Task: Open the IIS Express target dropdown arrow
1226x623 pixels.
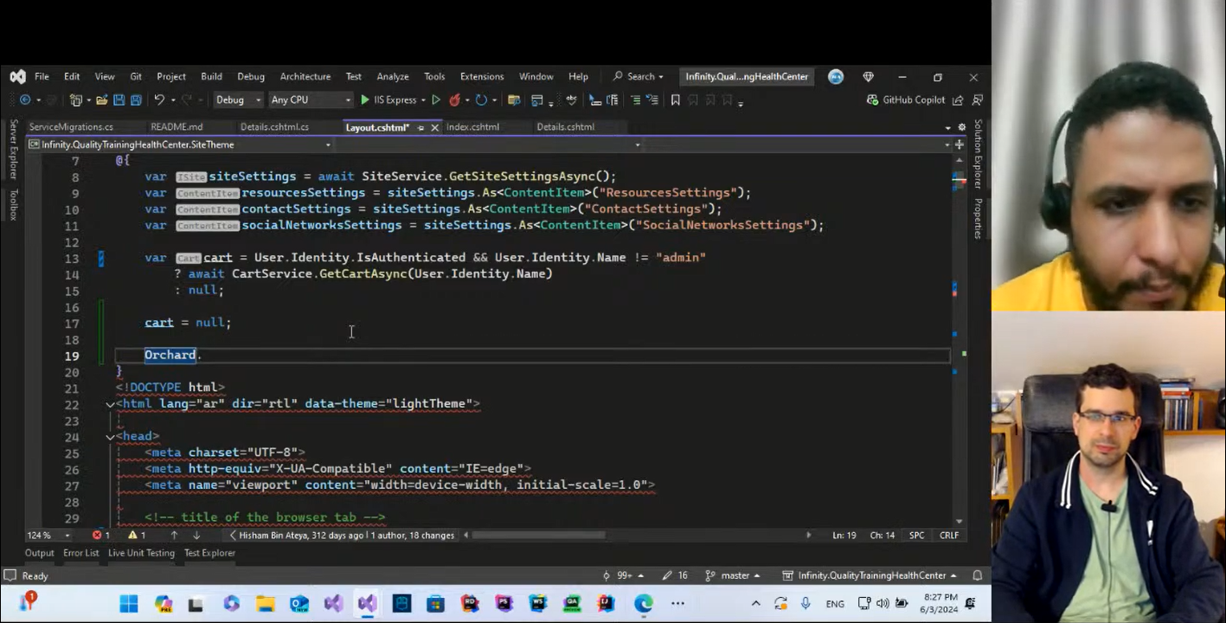Action: coord(423,100)
